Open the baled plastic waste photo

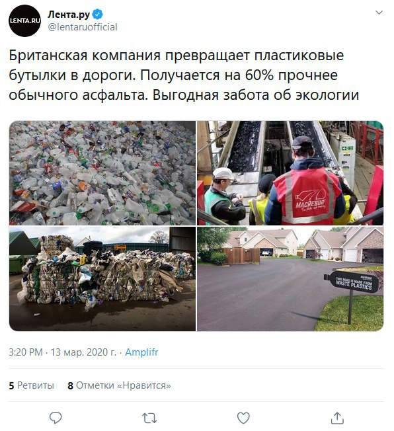point(102,279)
